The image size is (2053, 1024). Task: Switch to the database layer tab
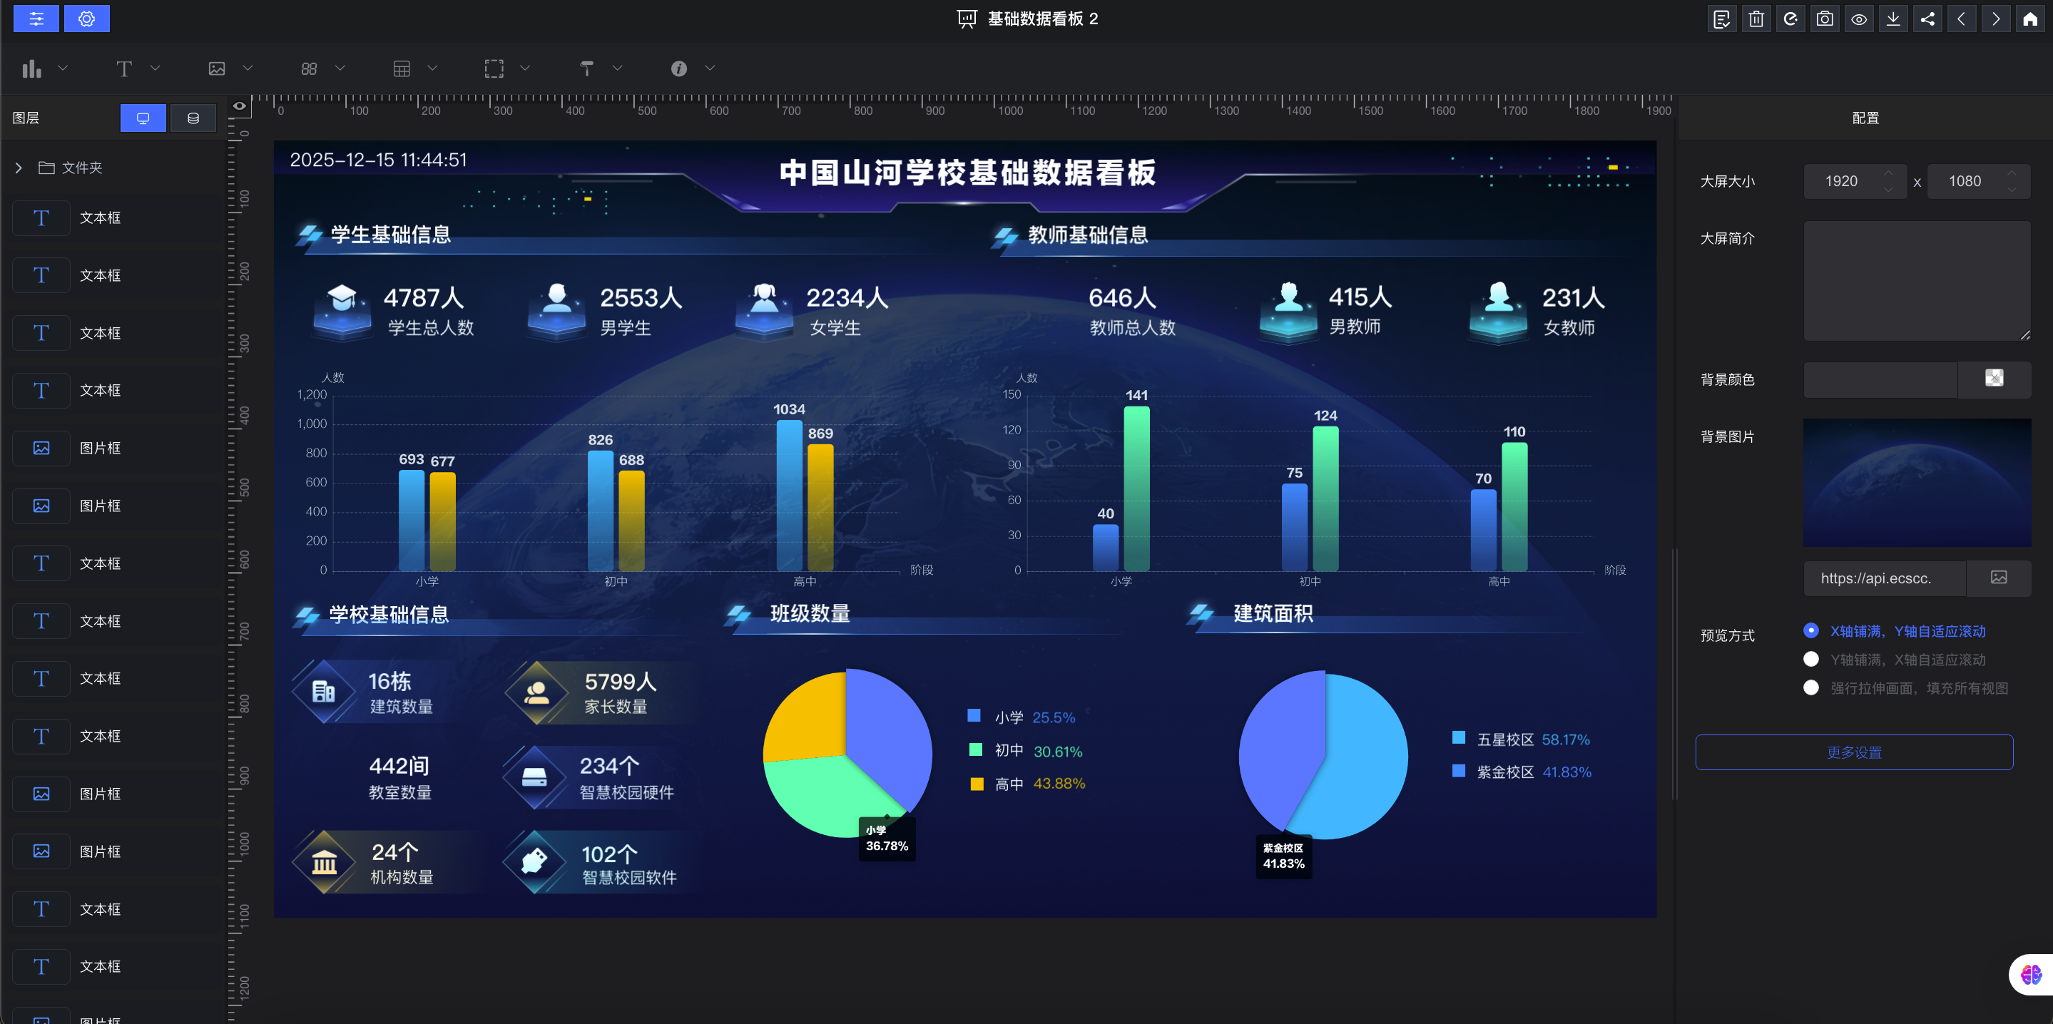point(193,118)
